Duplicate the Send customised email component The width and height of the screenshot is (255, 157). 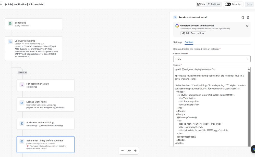243,17
